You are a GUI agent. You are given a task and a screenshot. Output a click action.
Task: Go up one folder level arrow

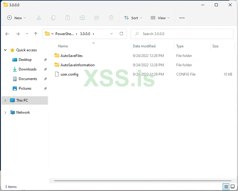(x=36, y=34)
